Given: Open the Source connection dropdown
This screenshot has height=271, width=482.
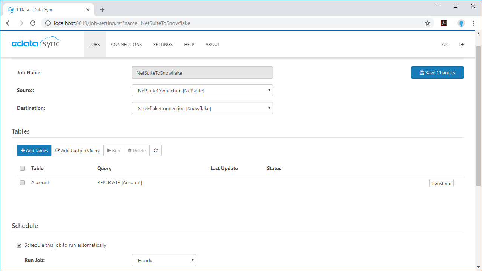Looking at the screenshot, I should click(x=202, y=91).
